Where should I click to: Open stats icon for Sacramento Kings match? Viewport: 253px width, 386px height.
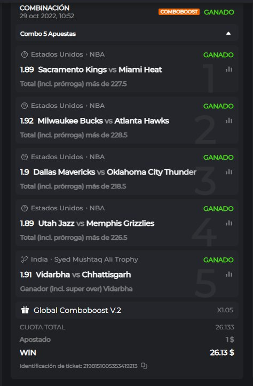coord(229,69)
